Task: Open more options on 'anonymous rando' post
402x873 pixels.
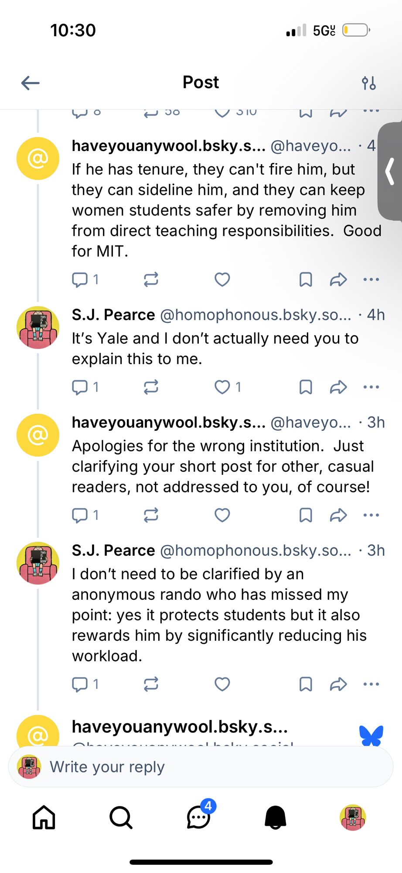Action: click(x=371, y=684)
